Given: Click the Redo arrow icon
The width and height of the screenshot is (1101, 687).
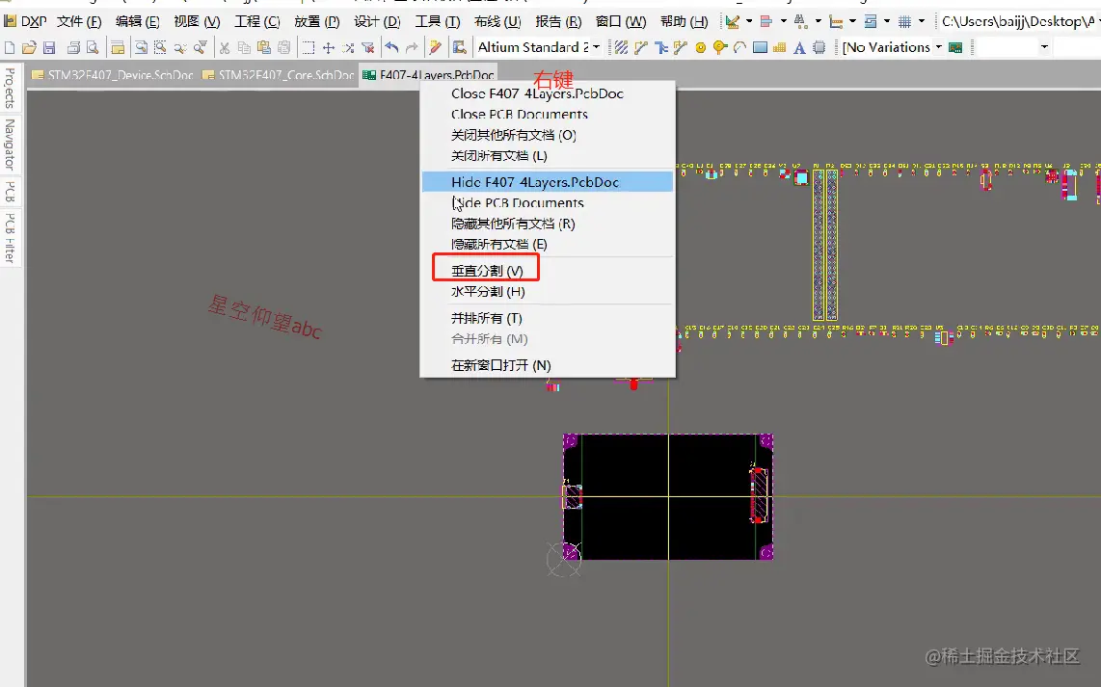Looking at the screenshot, I should click(412, 48).
